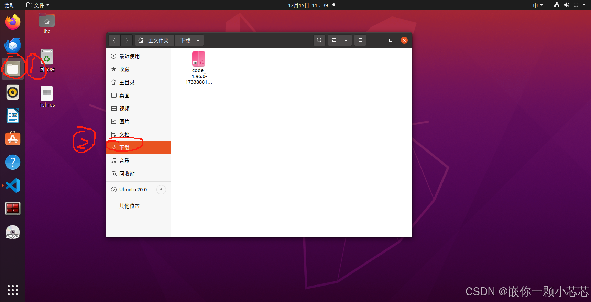Open 最近使用 in sidebar
The height and width of the screenshot is (302, 591).
[x=139, y=56]
